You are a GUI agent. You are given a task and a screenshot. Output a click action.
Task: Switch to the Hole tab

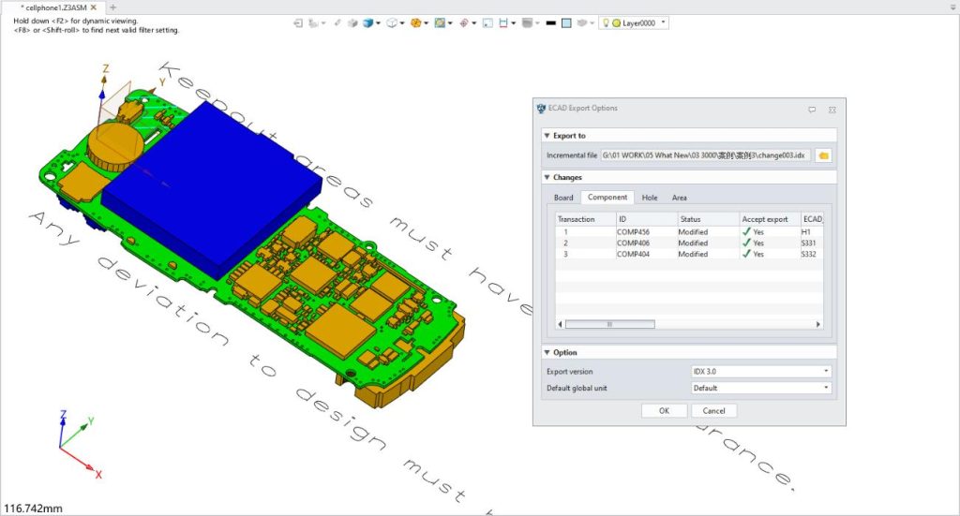650,198
